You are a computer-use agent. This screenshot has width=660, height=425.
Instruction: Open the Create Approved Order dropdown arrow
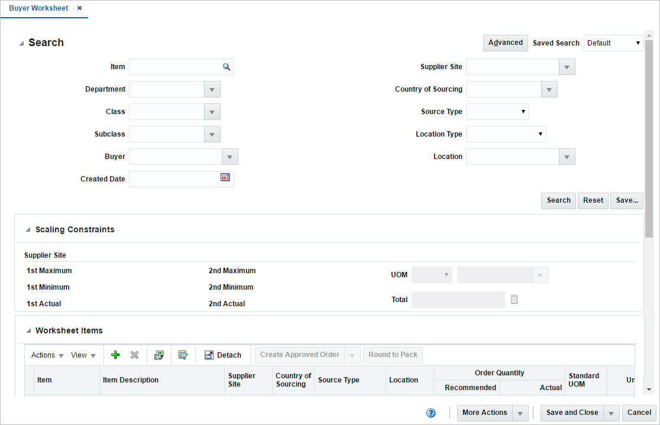pyautogui.click(x=352, y=355)
